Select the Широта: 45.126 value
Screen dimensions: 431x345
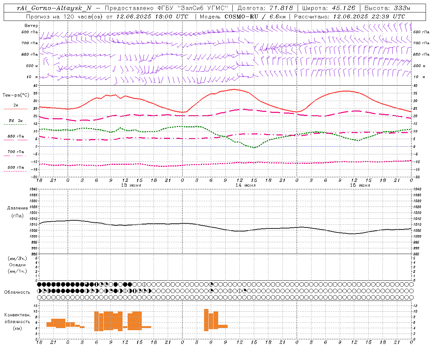tap(329, 8)
